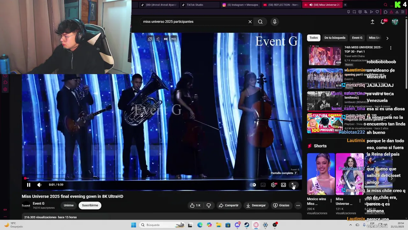The height and width of the screenshot is (230, 408).
Task: Open 74th MISS UNIVERSE 2025 TOP 30 thumbnail
Action: pos(325,56)
